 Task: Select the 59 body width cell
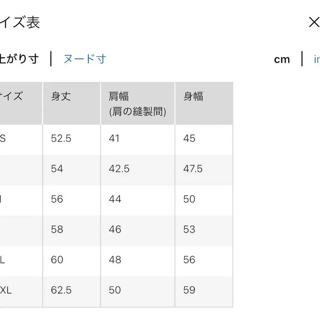[190, 290]
